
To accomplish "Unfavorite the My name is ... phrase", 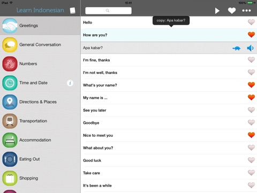I will [251, 98].
